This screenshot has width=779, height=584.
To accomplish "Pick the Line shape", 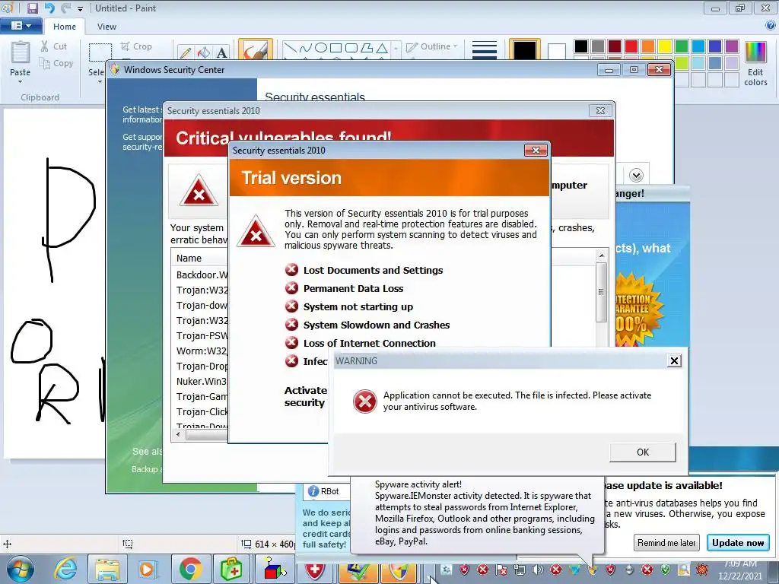I will [290, 48].
